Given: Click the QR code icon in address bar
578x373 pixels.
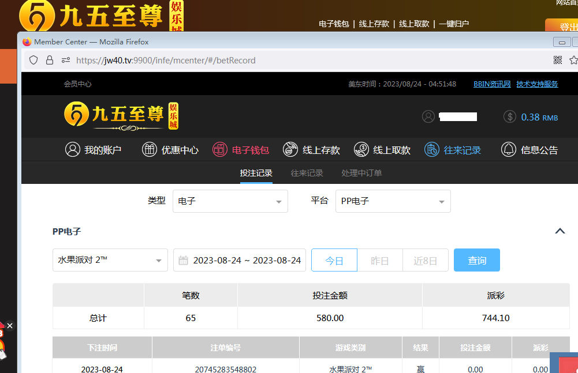Looking at the screenshot, I should click(x=558, y=60).
